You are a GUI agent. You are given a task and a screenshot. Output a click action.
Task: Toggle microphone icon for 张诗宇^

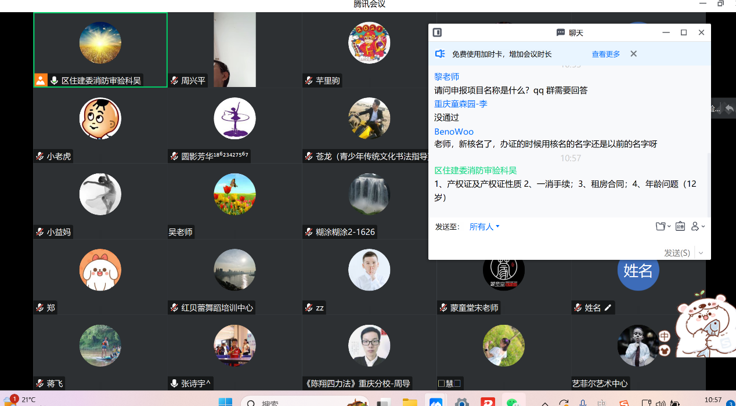pyautogui.click(x=174, y=383)
